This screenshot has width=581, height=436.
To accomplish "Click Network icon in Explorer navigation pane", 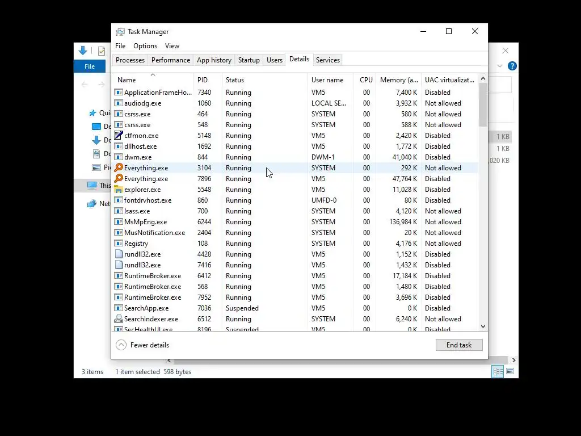I will point(91,204).
